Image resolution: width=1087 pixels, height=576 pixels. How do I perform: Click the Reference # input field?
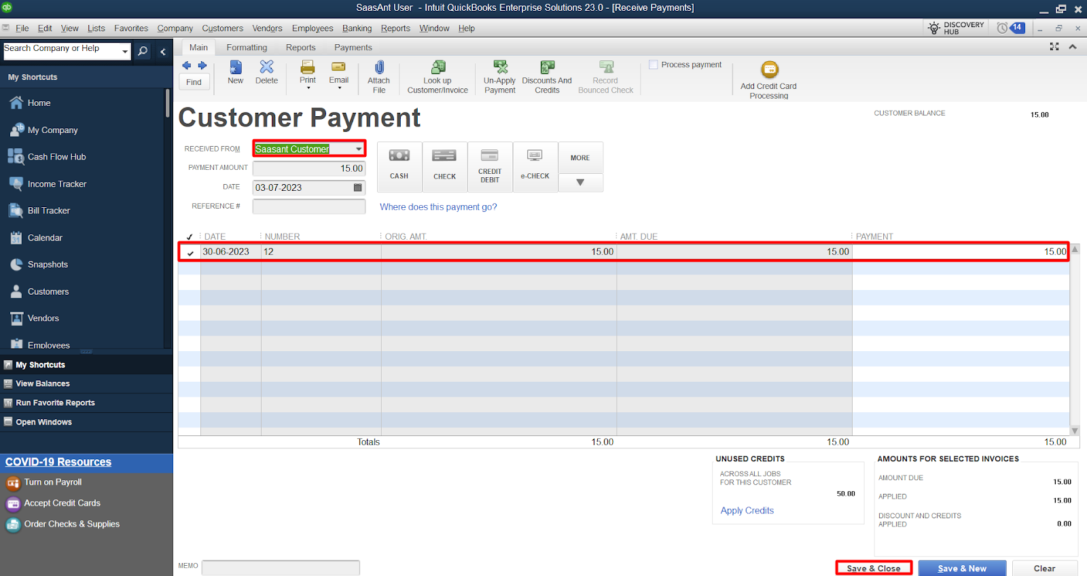pyautogui.click(x=309, y=206)
